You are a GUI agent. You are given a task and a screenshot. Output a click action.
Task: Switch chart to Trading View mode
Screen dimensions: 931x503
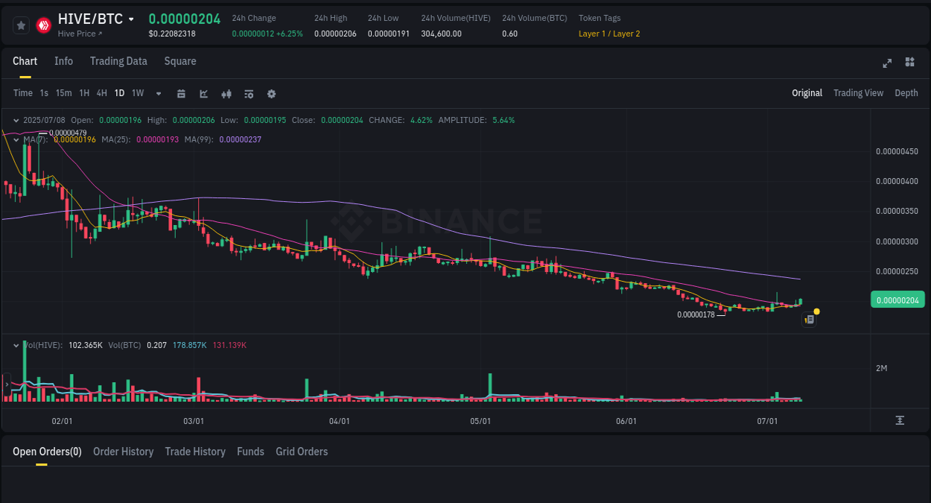[858, 93]
